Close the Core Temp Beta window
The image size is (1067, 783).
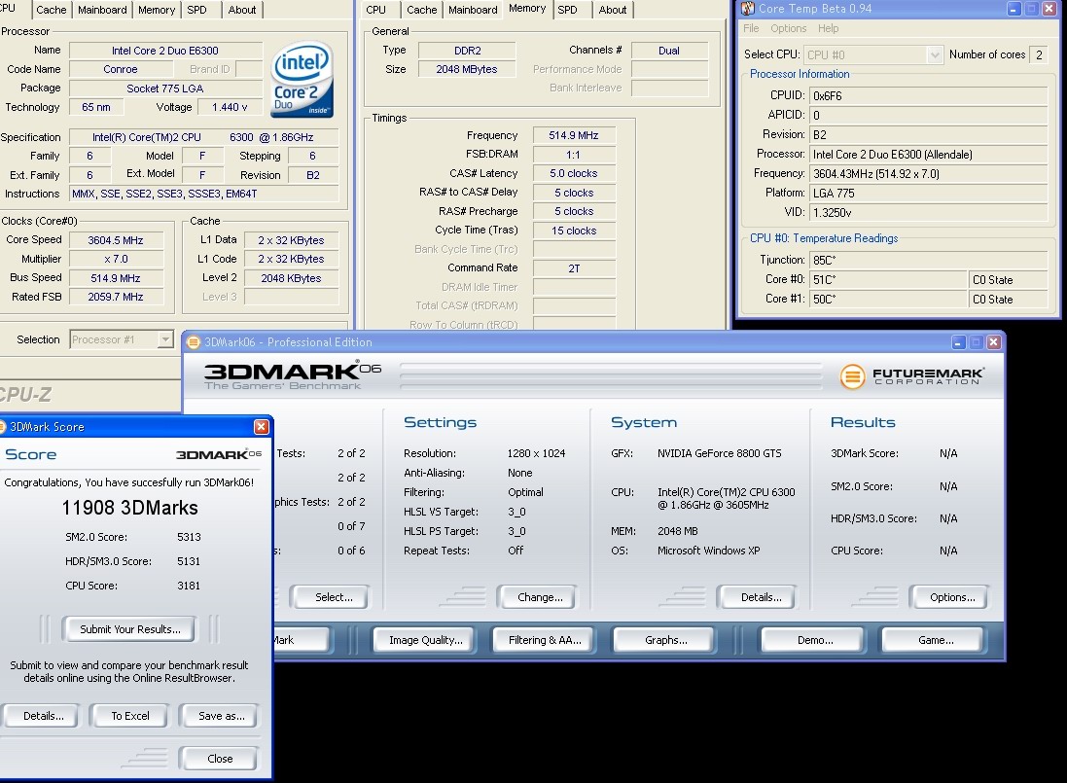point(1050,9)
